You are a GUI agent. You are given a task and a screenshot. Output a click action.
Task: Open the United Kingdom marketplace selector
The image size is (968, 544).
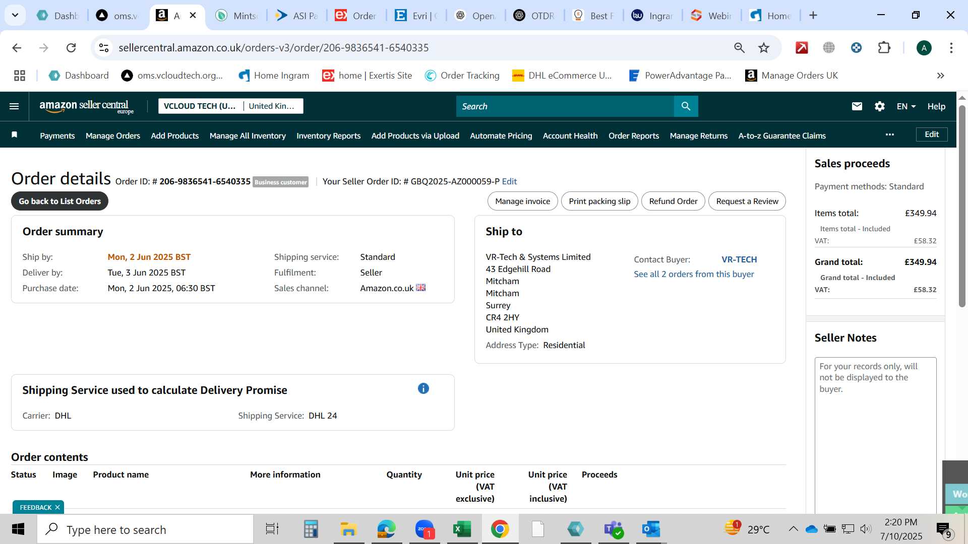click(x=272, y=106)
